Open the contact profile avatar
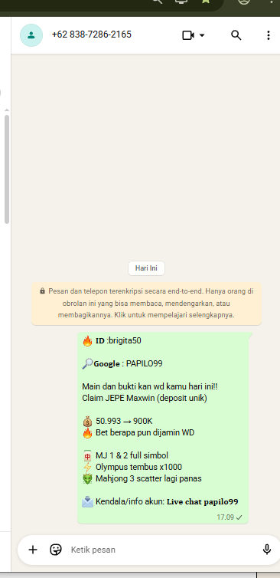 tap(31, 35)
